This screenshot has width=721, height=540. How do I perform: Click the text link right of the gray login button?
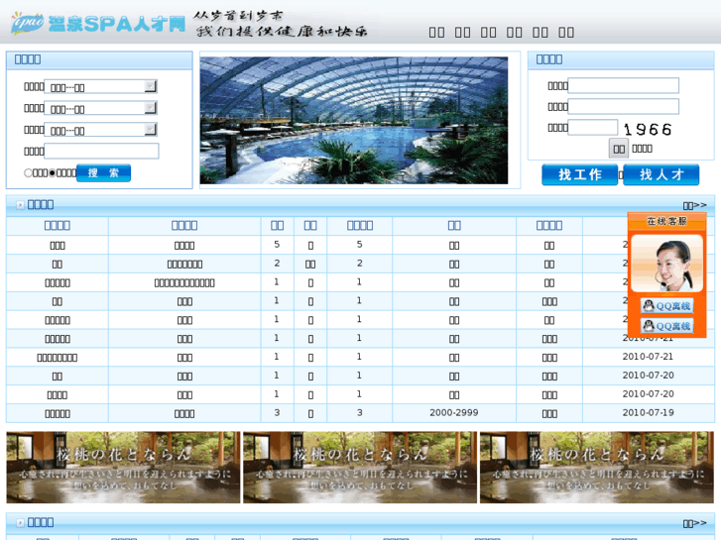[642, 149]
